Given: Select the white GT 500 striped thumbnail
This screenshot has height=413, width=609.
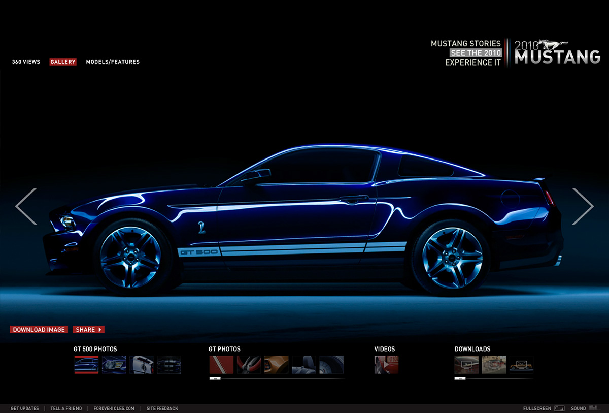Looking at the screenshot, I should pyautogui.click(x=142, y=364).
